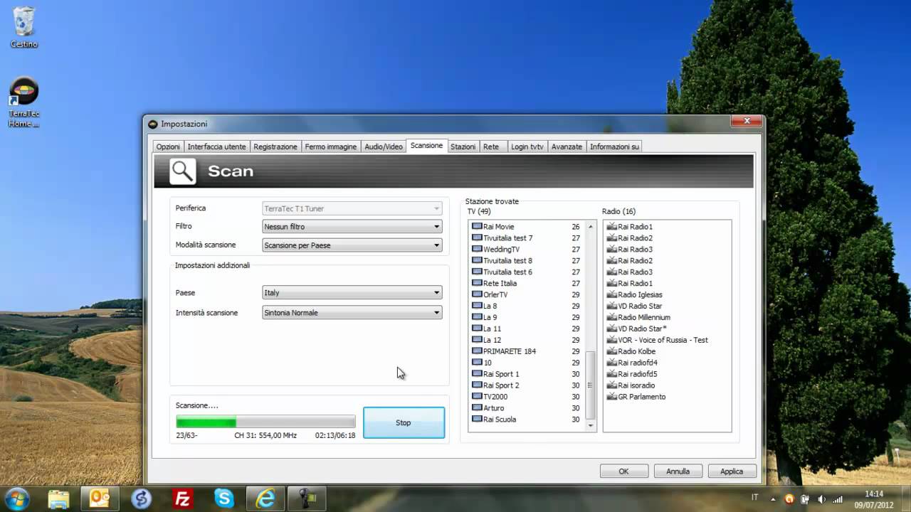This screenshot has height=512, width=911.
Task: Click the TV icon beside Rai Movie
Action: [x=477, y=226]
